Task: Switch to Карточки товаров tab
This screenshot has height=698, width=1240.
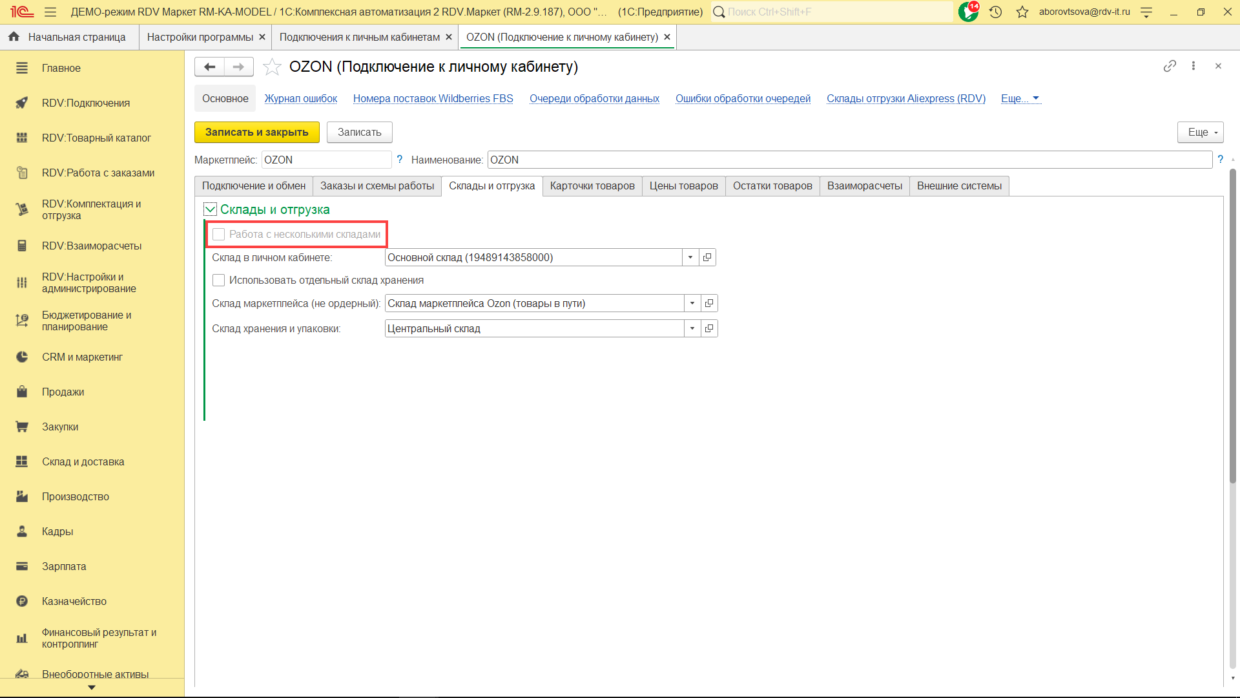Action: click(x=592, y=185)
